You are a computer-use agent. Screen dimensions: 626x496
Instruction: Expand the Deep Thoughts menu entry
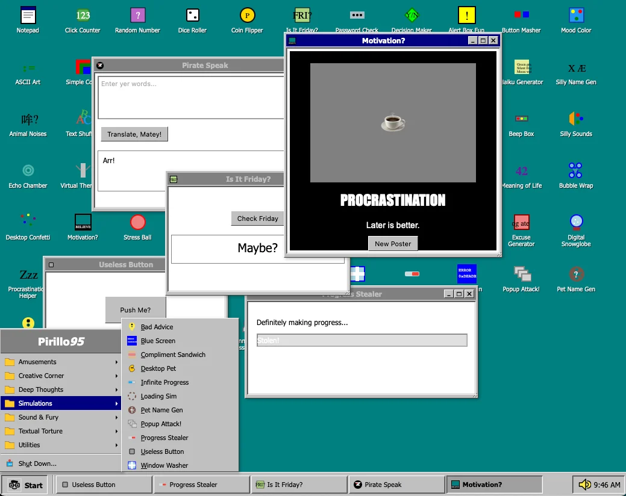click(40, 389)
